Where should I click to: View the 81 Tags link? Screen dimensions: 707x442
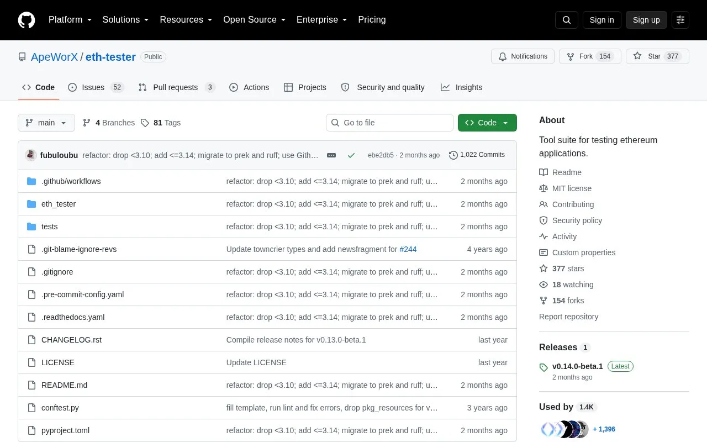(161, 123)
